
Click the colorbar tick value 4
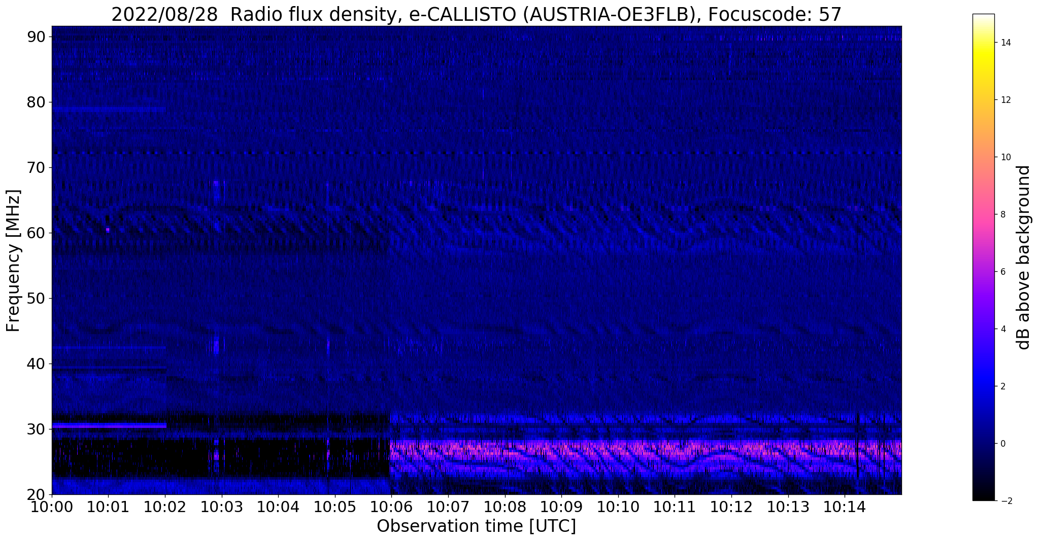[1003, 329]
